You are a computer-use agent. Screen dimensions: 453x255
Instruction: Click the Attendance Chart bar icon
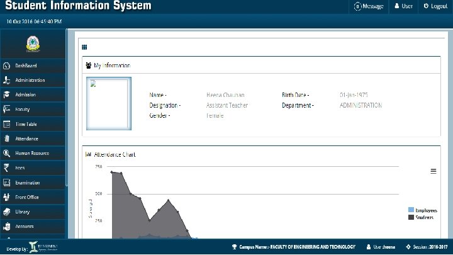point(88,154)
